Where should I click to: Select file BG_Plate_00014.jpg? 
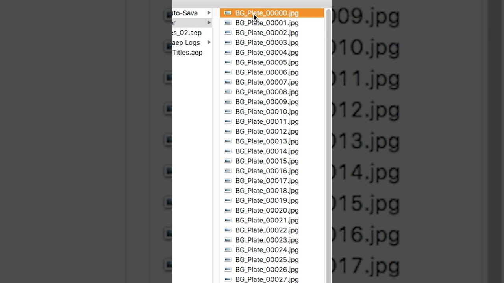click(x=272, y=151)
